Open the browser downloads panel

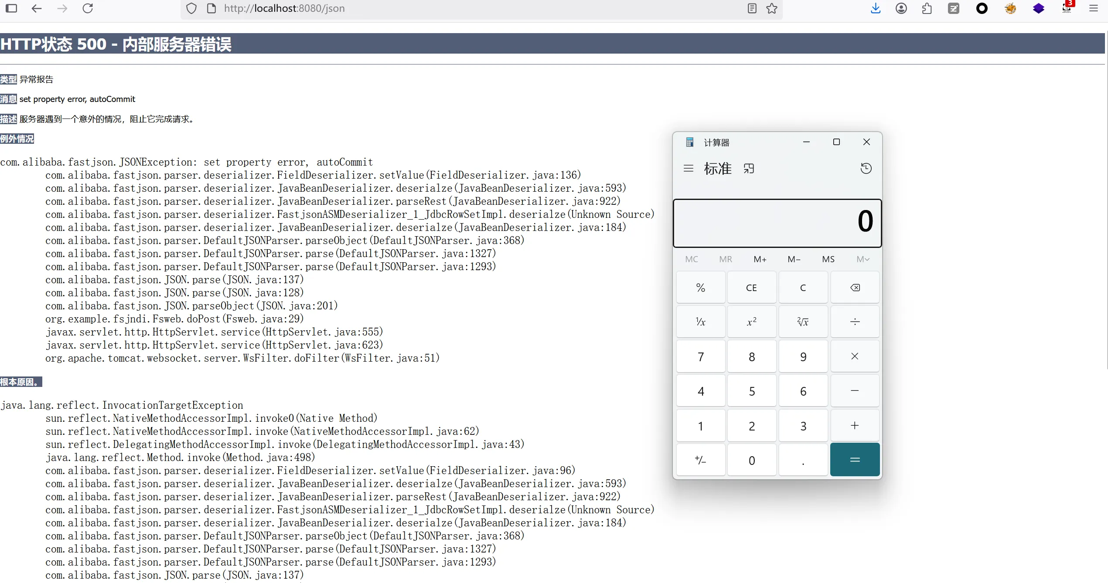(875, 9)
